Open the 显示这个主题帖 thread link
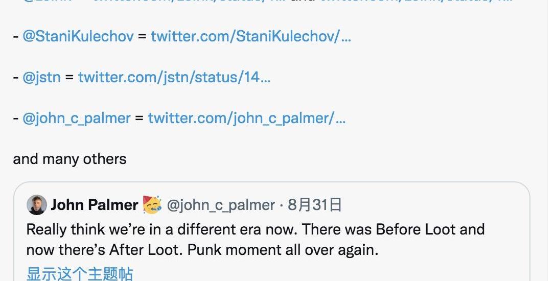556x281 pixels. (x=80, y=273)
